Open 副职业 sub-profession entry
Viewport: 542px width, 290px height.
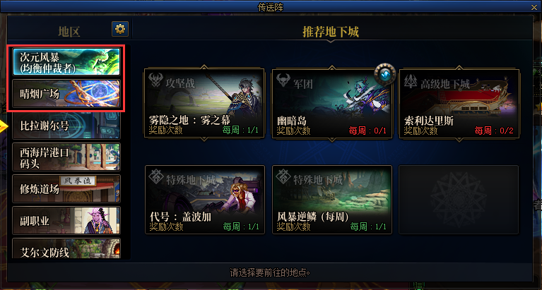tap(66, 221)
